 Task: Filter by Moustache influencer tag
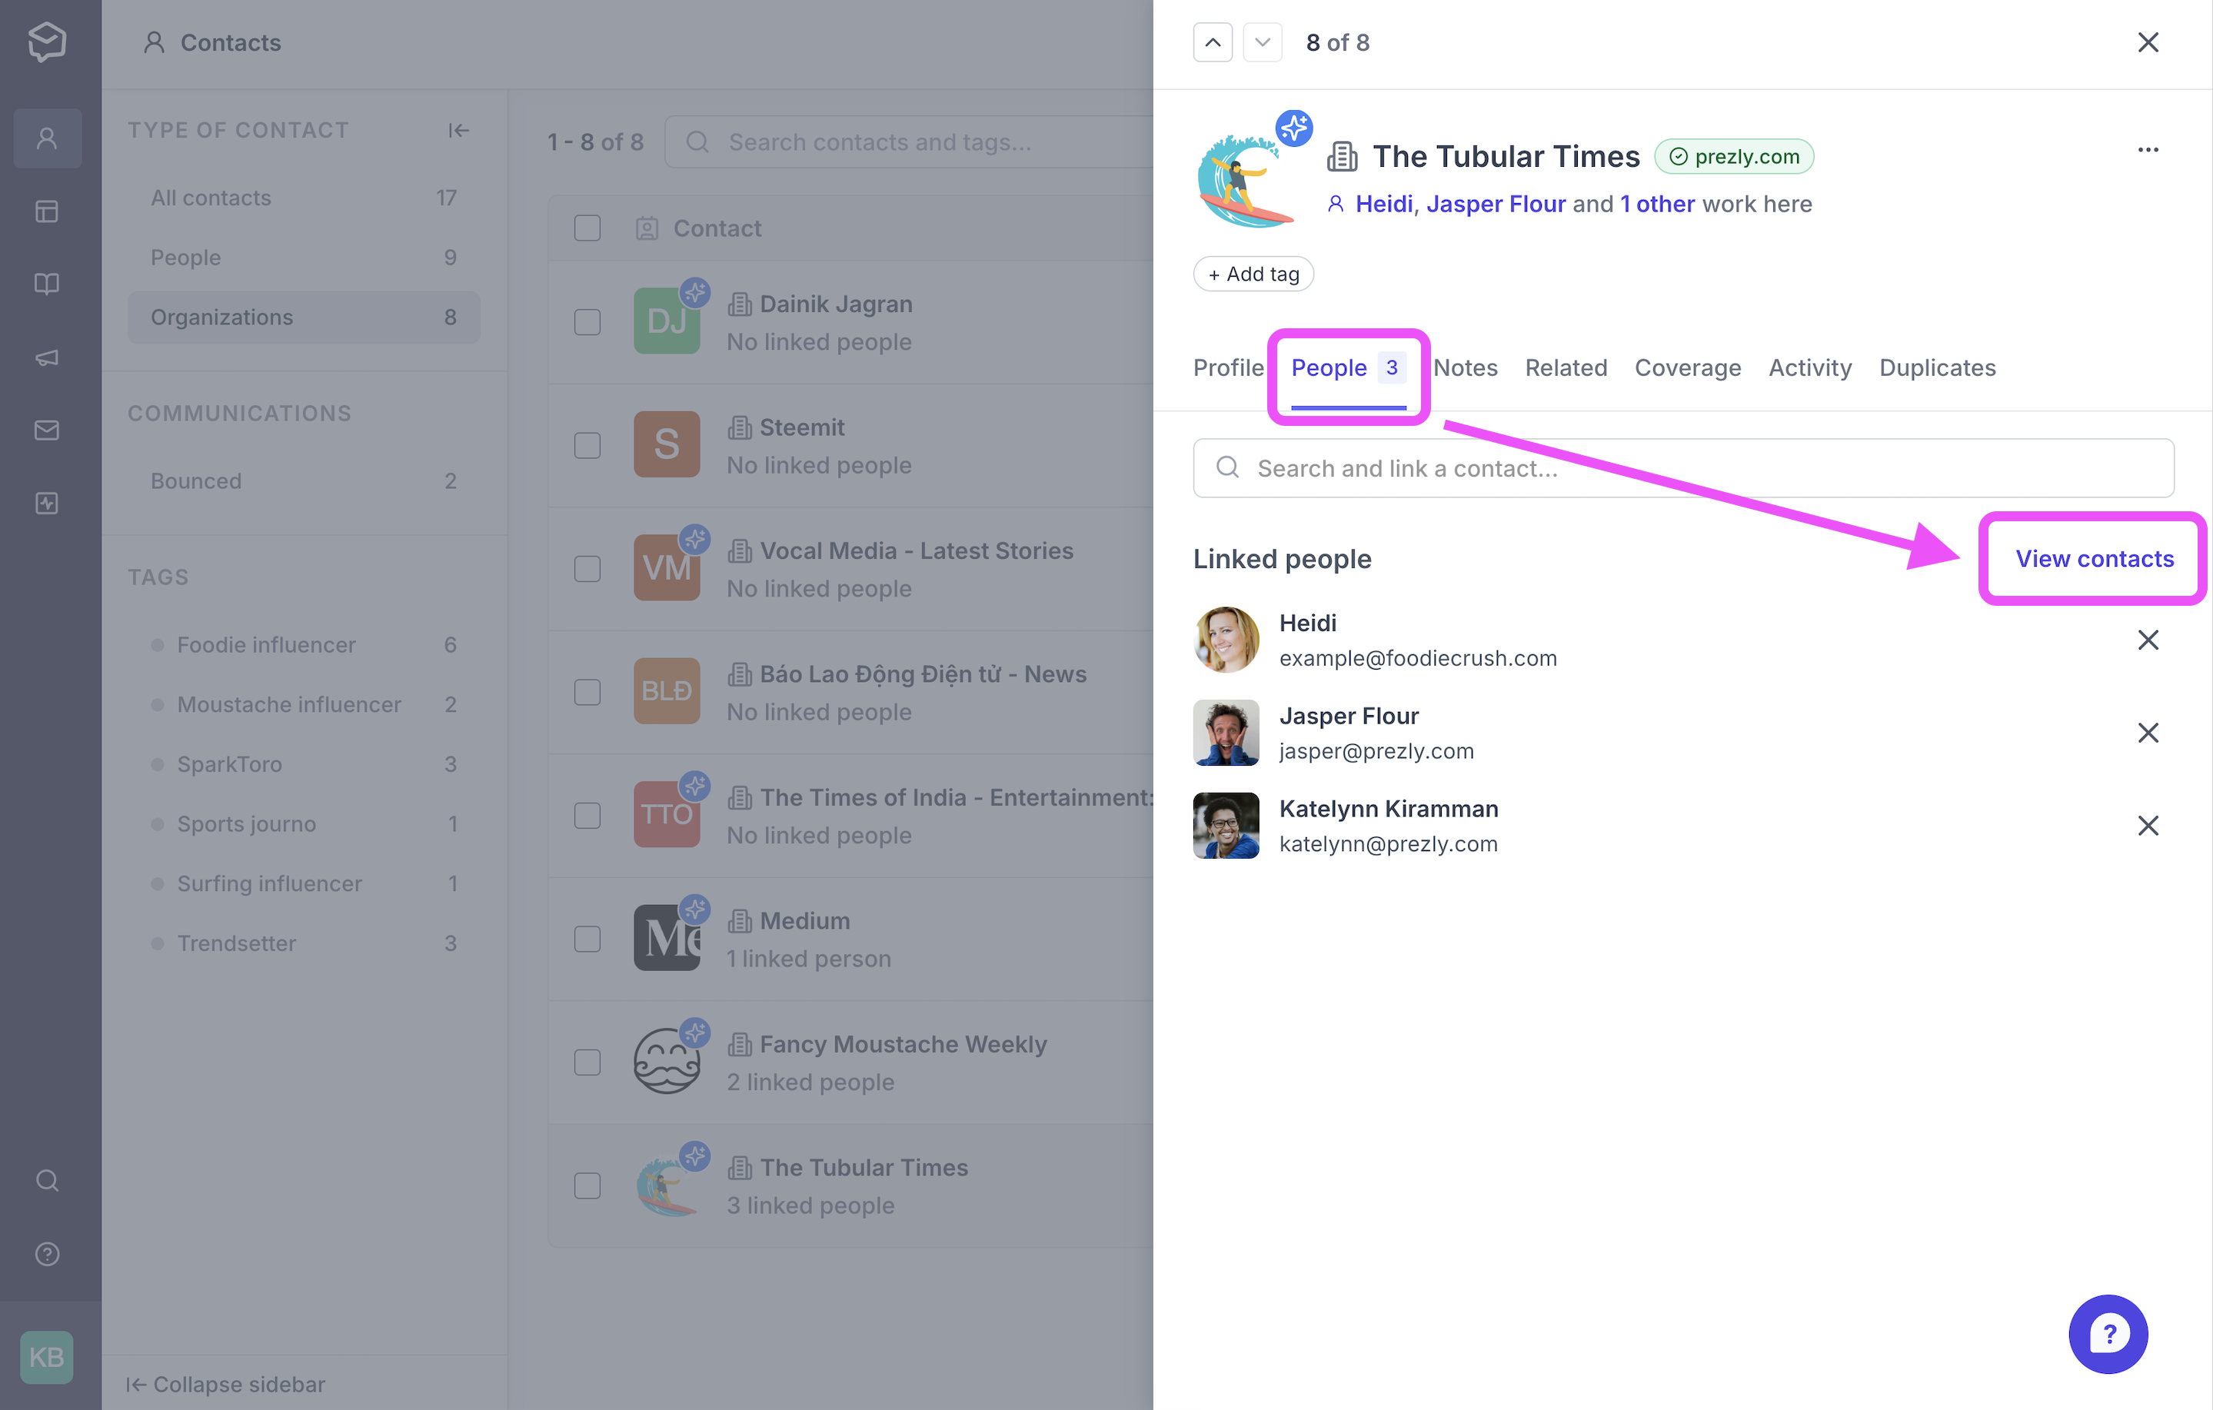[303, 704]
